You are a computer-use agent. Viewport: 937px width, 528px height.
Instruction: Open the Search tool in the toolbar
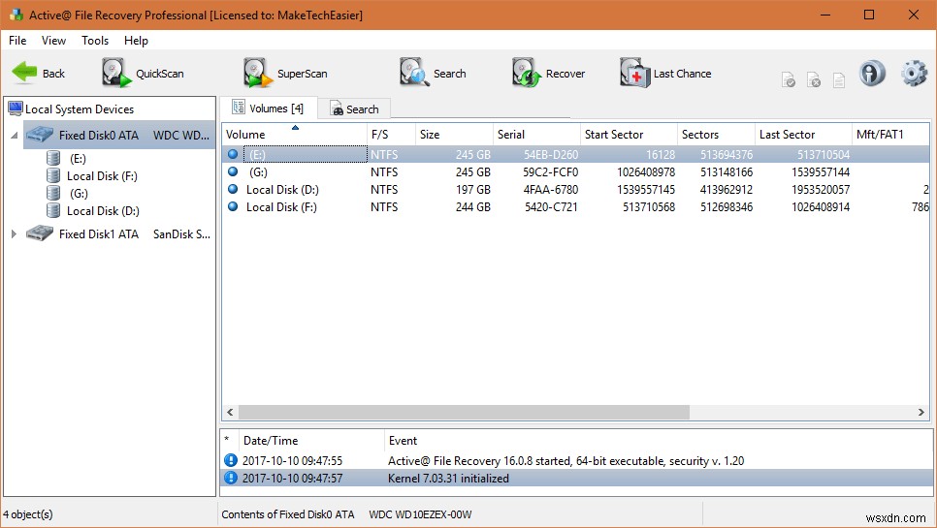pos(433,73)
